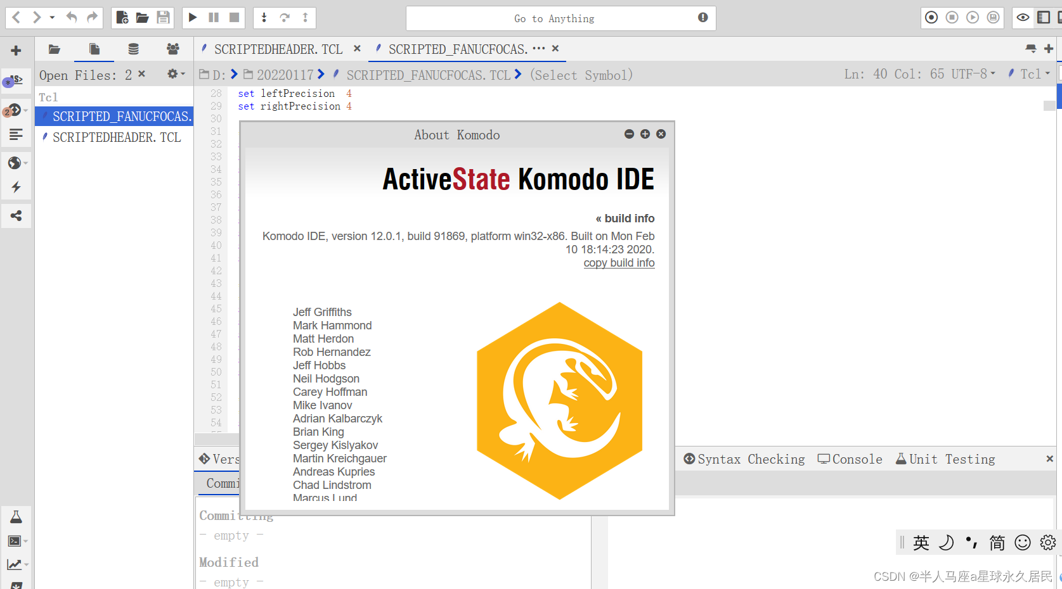Image resolution: width=1062 pixels, height=589 pixels.
Task: Open a file with the folder icon
Action: [x=143, y=18]
